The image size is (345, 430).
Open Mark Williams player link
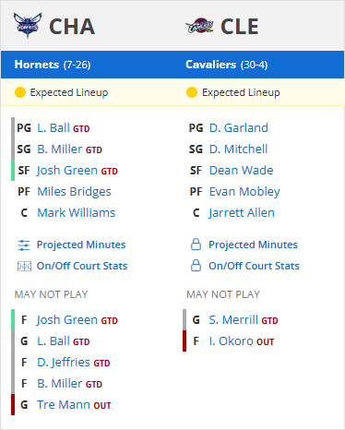(77, 213)
